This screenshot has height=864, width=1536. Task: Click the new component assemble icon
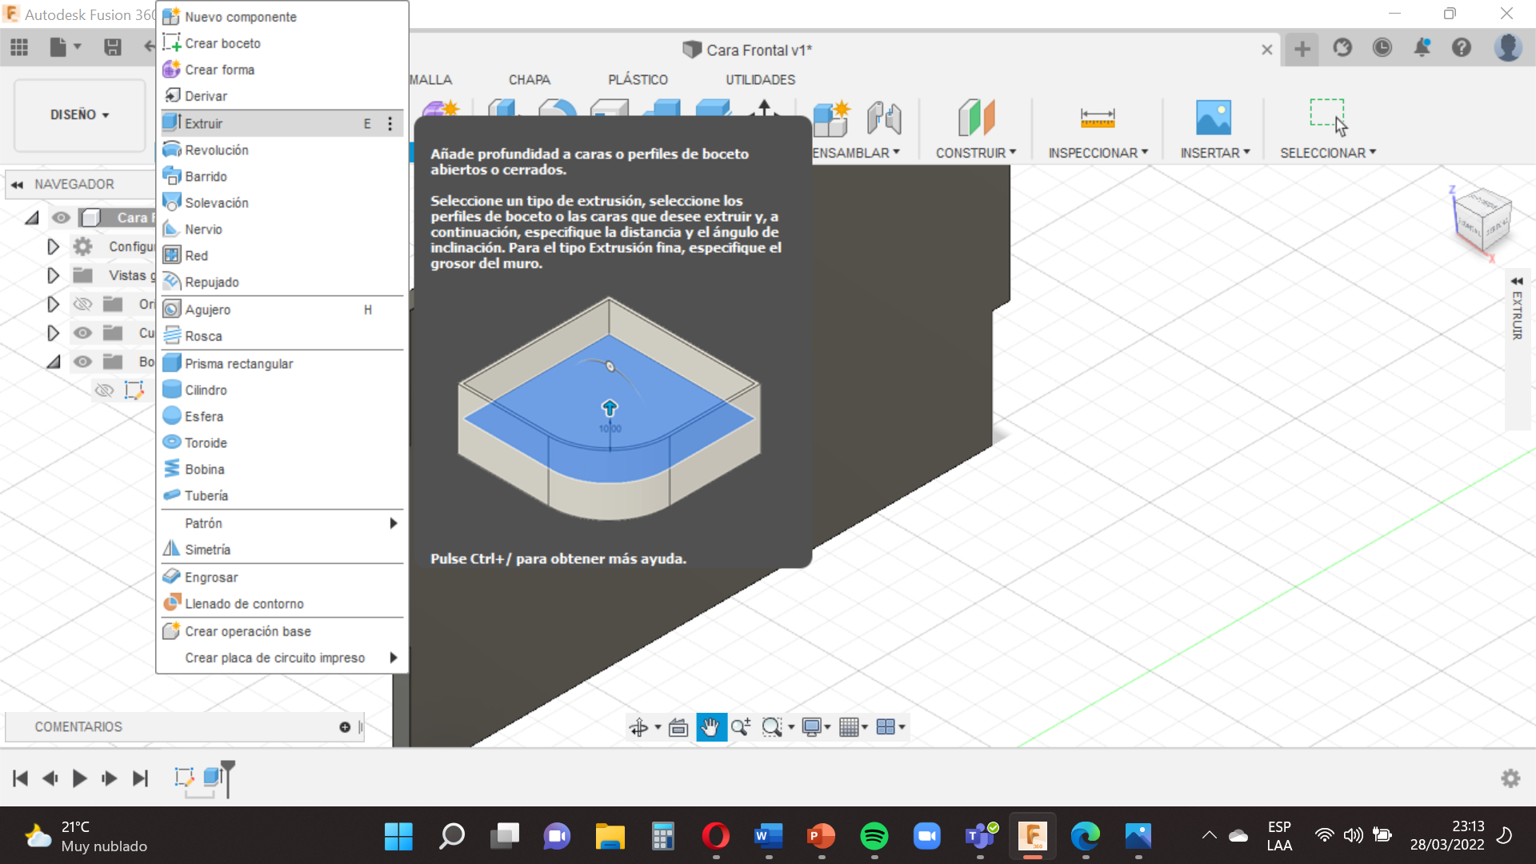[x=831, y=118]
